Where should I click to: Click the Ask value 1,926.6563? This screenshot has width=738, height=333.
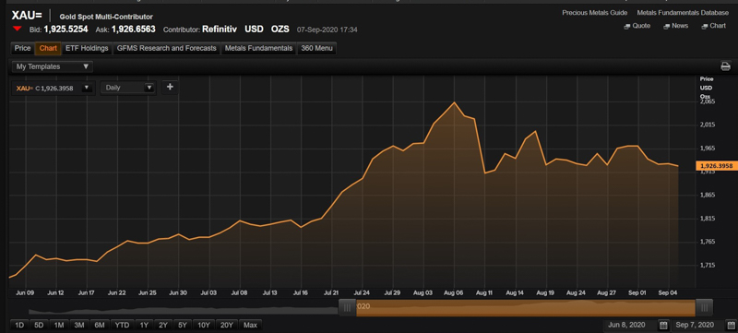(133, 30)
